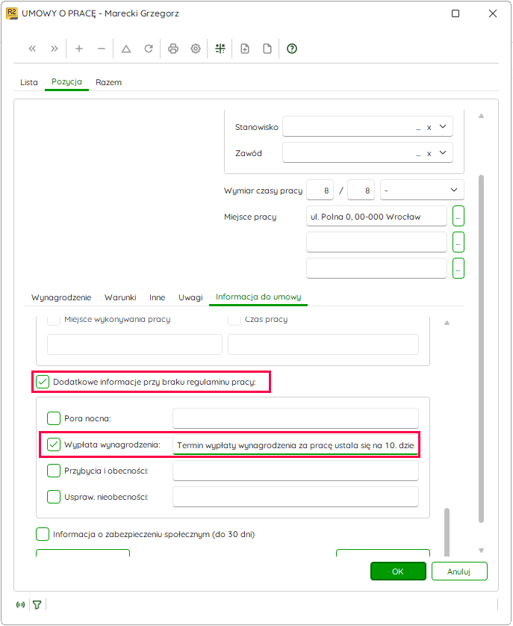Go to last record with double right arrows

tap(55, 49)
